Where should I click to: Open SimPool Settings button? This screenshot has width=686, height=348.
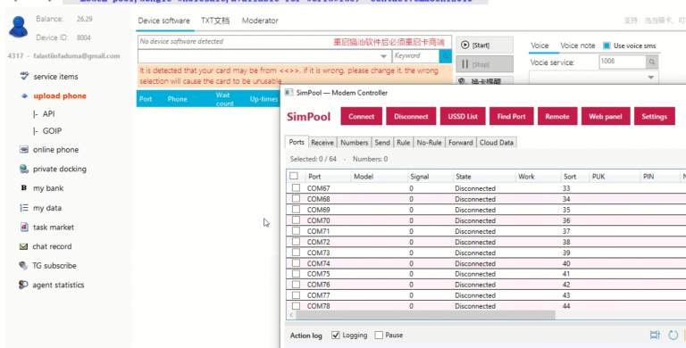[x=654, y=116]
